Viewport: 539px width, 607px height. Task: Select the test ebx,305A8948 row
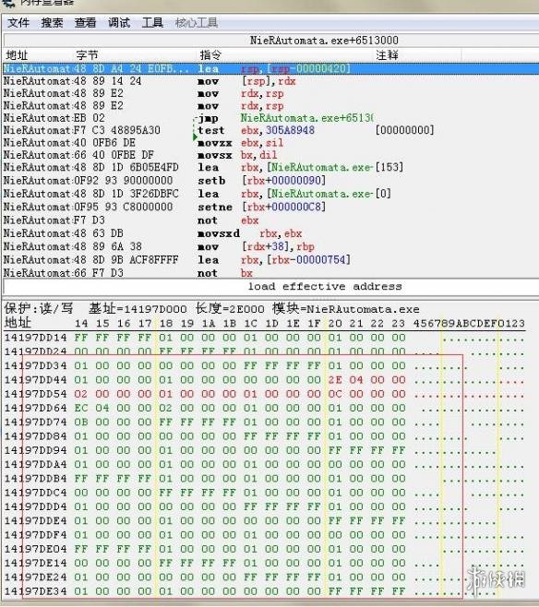[x=270, y=130]
